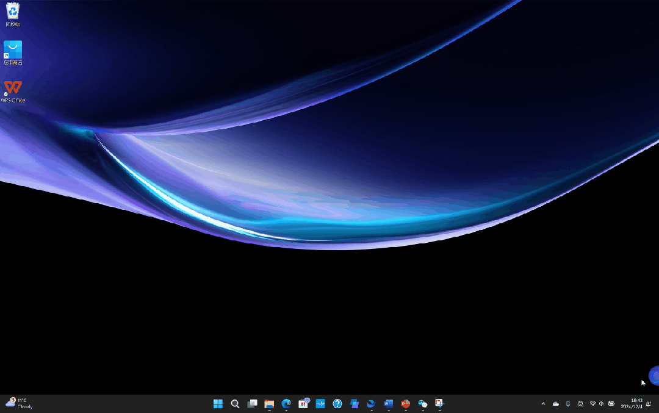Click the floating blue orb at right edge
The height and width of the screenshot is (413, 659).
coord(654,376)
